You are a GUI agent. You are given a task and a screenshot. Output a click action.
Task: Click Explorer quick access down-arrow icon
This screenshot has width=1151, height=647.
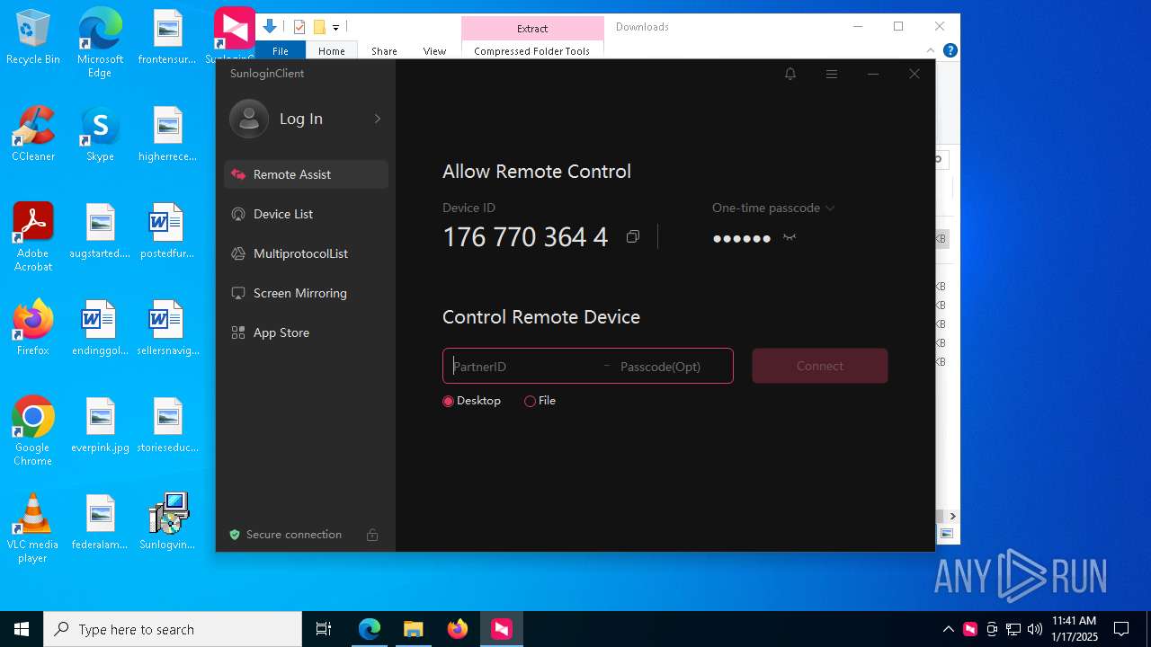click(x=269, y=27)
